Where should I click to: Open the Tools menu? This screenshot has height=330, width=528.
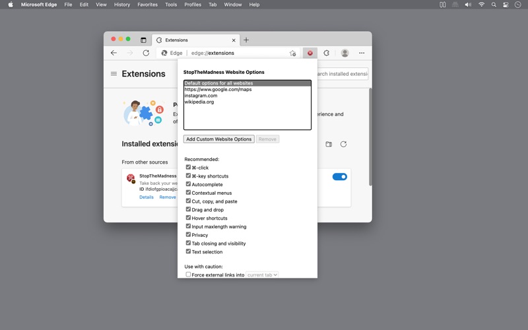pyautogui.click(x=171, y=5)
